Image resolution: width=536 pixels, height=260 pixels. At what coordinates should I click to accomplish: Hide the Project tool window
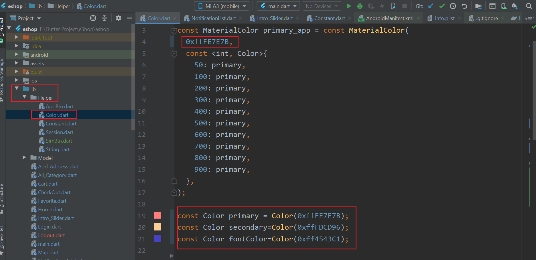point(129,18)
